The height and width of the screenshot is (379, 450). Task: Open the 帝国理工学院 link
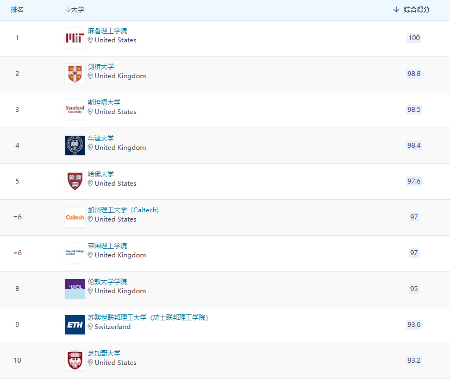pos(107,246)
